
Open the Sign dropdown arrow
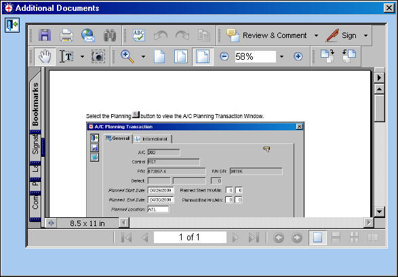pyautogui.click(x=365, y=35)
